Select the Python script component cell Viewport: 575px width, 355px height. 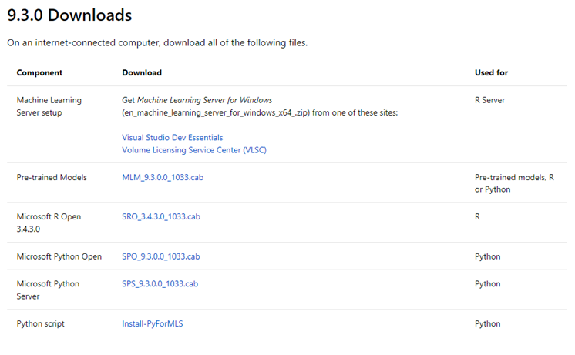(40, 323)
